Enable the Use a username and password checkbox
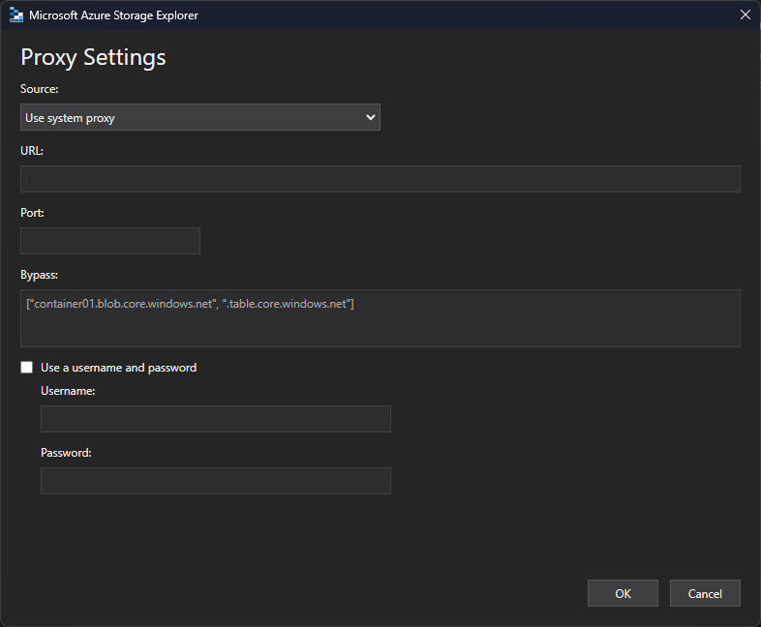The width and height of the screenshot is (761, 627). (27, 368)
